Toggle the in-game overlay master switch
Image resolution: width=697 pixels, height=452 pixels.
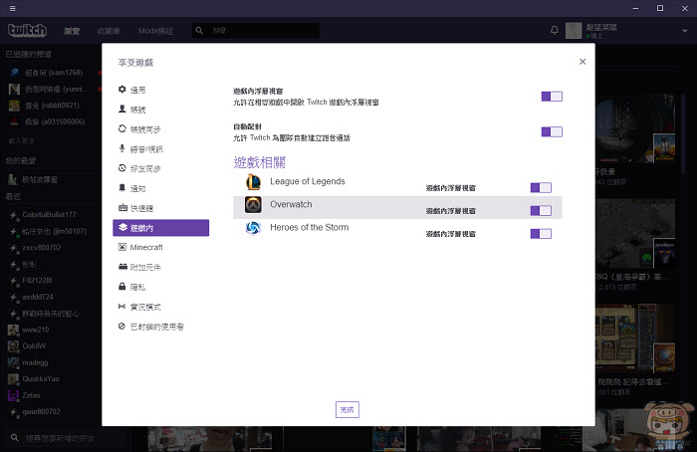pyautogui.click(x=552, y=97)
